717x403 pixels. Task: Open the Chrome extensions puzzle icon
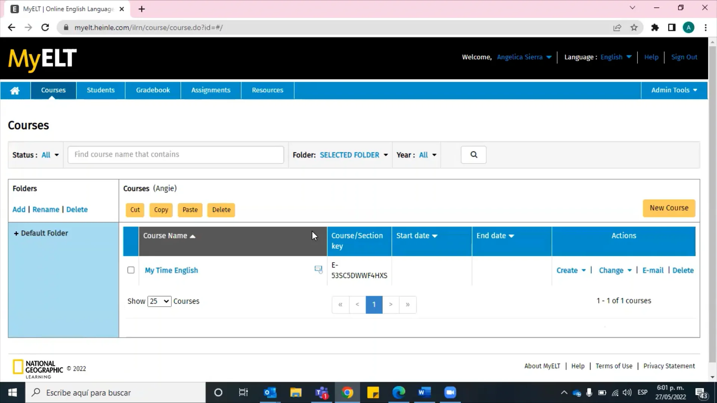coord(655,28)
